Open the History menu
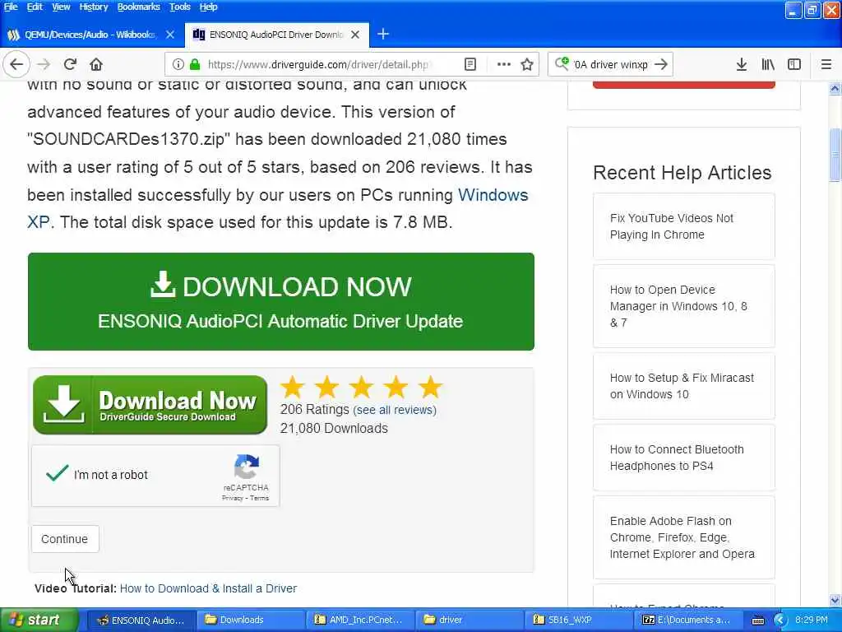 (x=94, y=7)
